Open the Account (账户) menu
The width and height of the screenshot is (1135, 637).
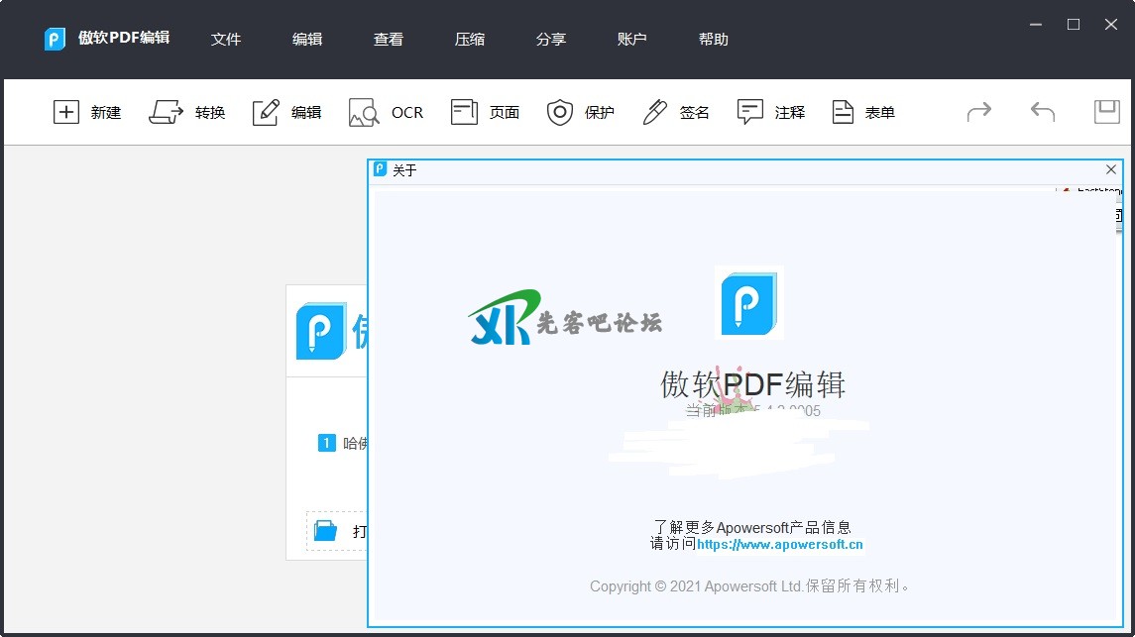pos(631,40)
